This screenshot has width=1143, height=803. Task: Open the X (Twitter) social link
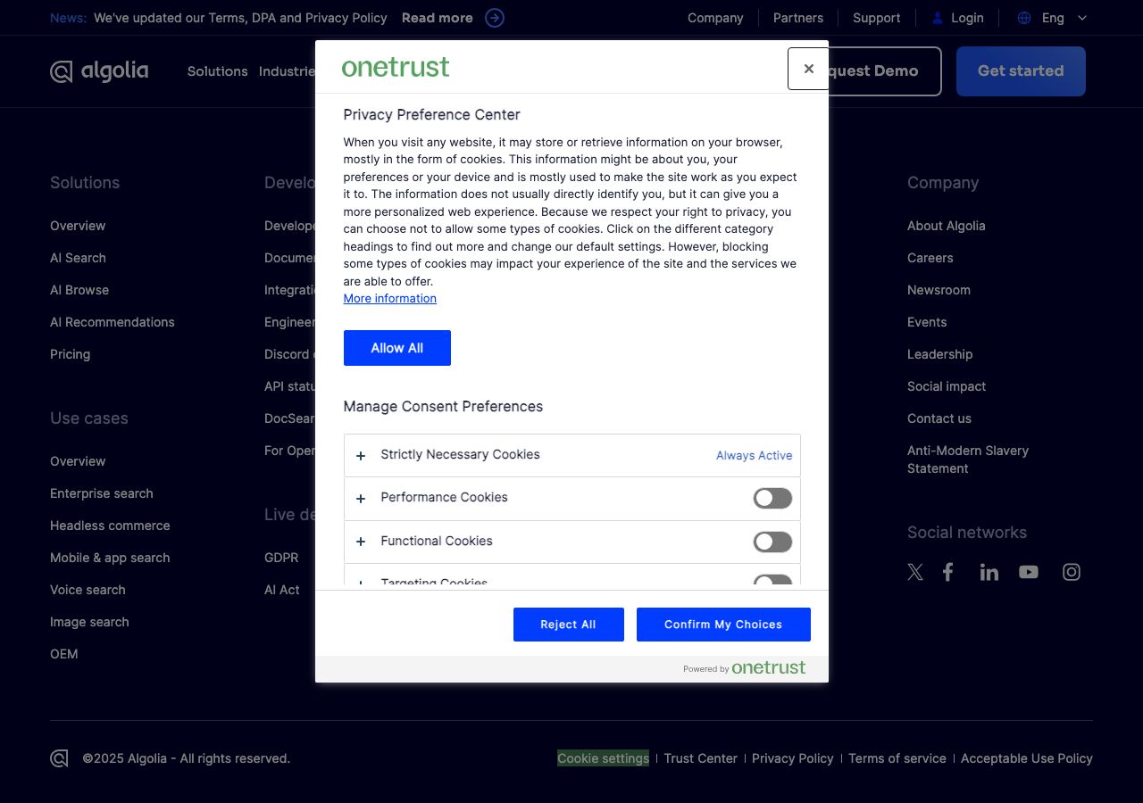pos(915,572)
